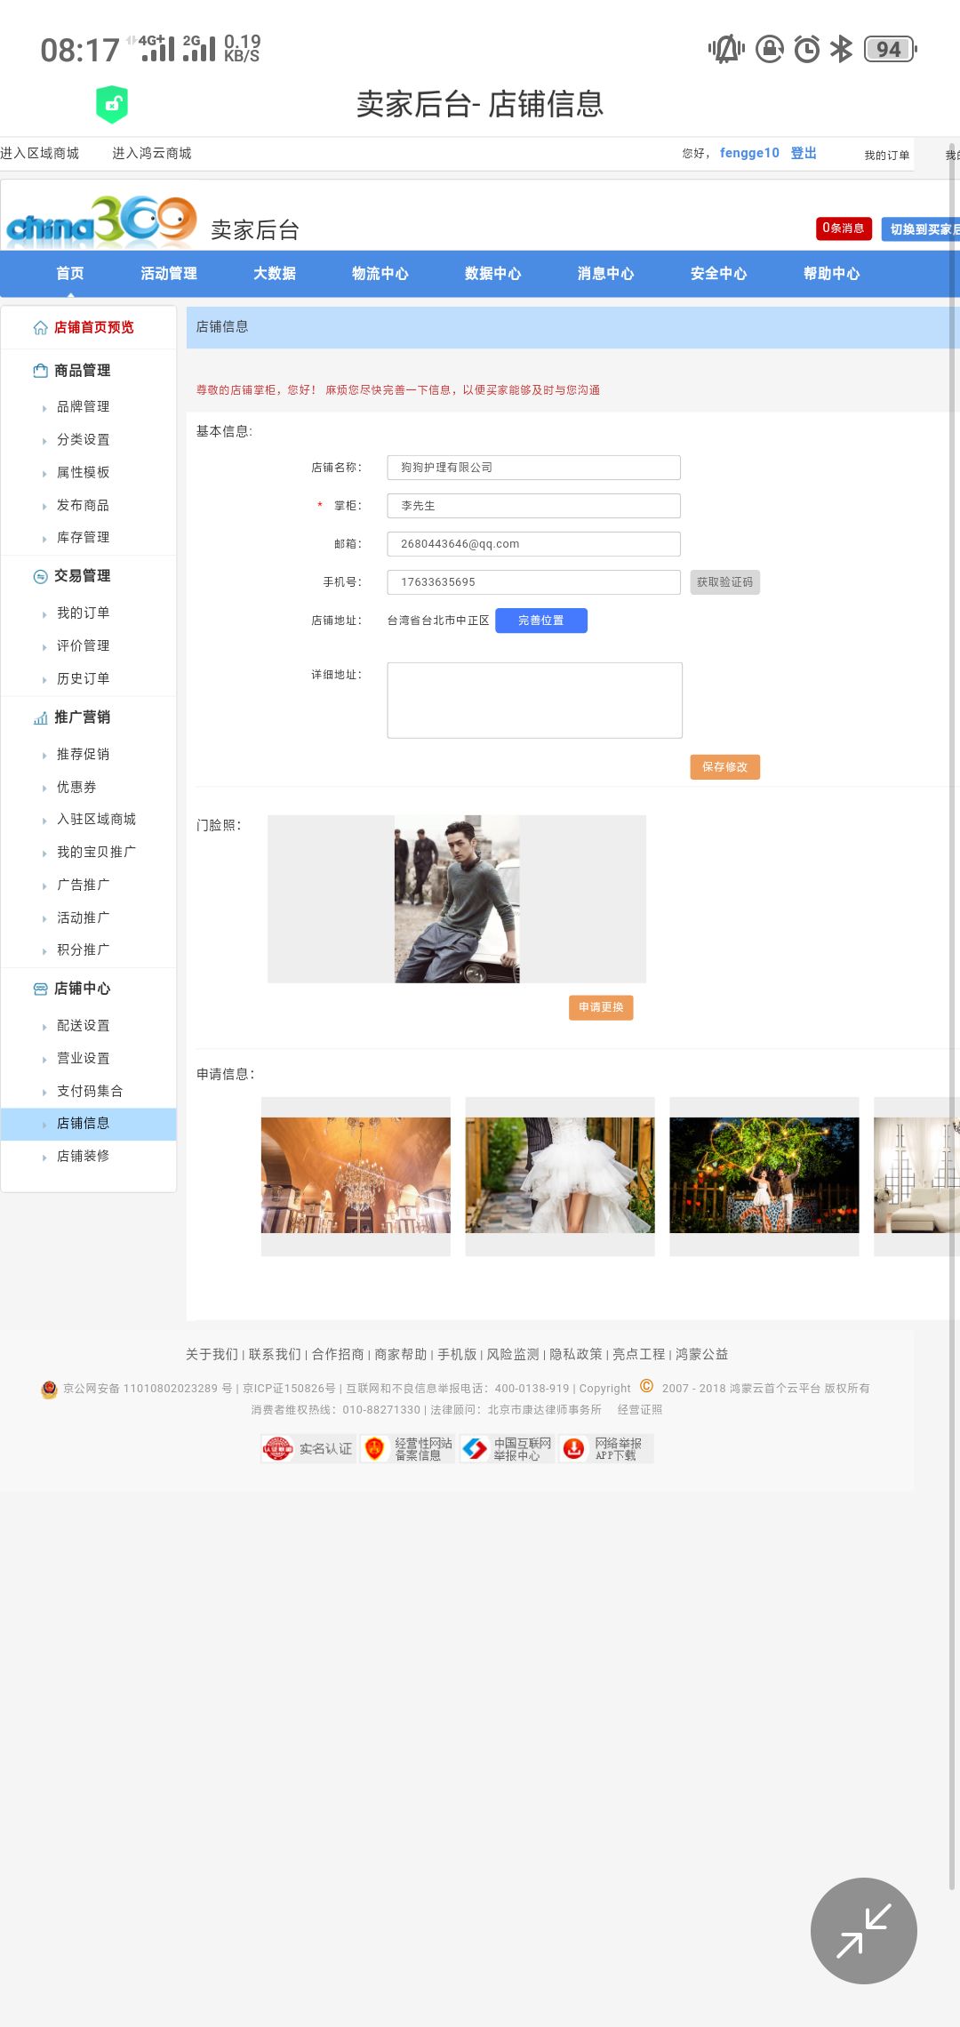Click the blue 完善位置 button
Image resolution: width=960 pixels, height=2027 pixels.
click(x=540, y=621)
